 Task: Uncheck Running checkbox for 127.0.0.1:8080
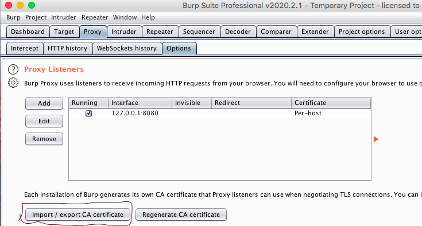pyautogui.click(x=88, y=113)
